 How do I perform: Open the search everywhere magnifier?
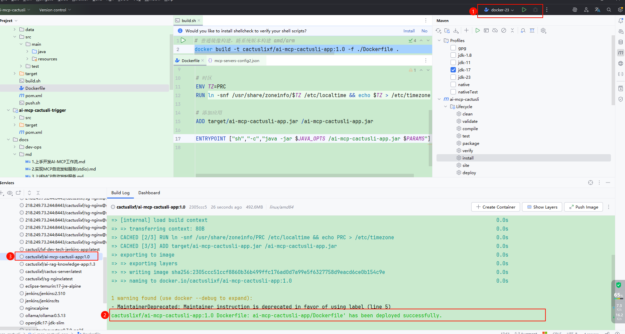pyautogui.click(x=609, y=10)
